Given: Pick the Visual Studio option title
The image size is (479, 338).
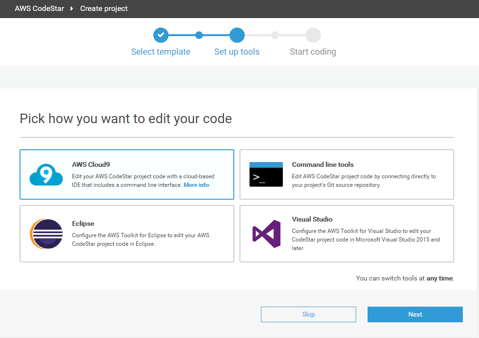Looking at the screenshot, I should pos(312,219).
